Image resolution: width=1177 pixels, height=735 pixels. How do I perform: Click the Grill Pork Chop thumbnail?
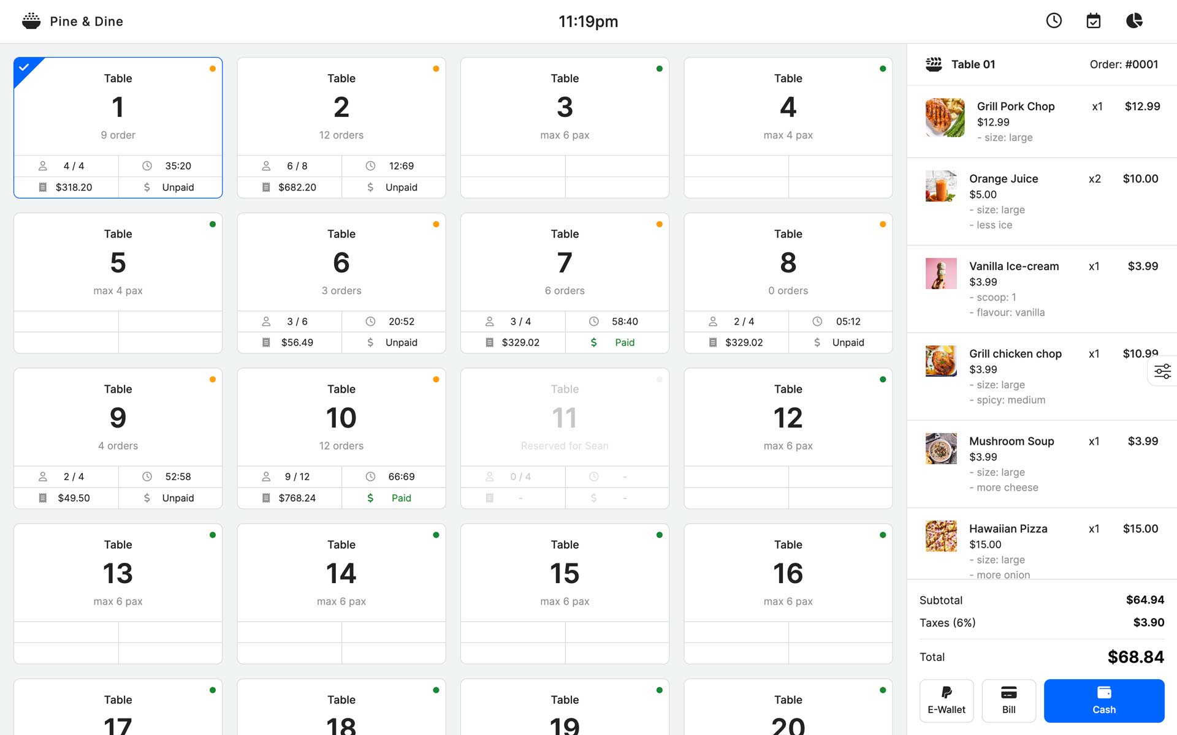pos(945,117)
